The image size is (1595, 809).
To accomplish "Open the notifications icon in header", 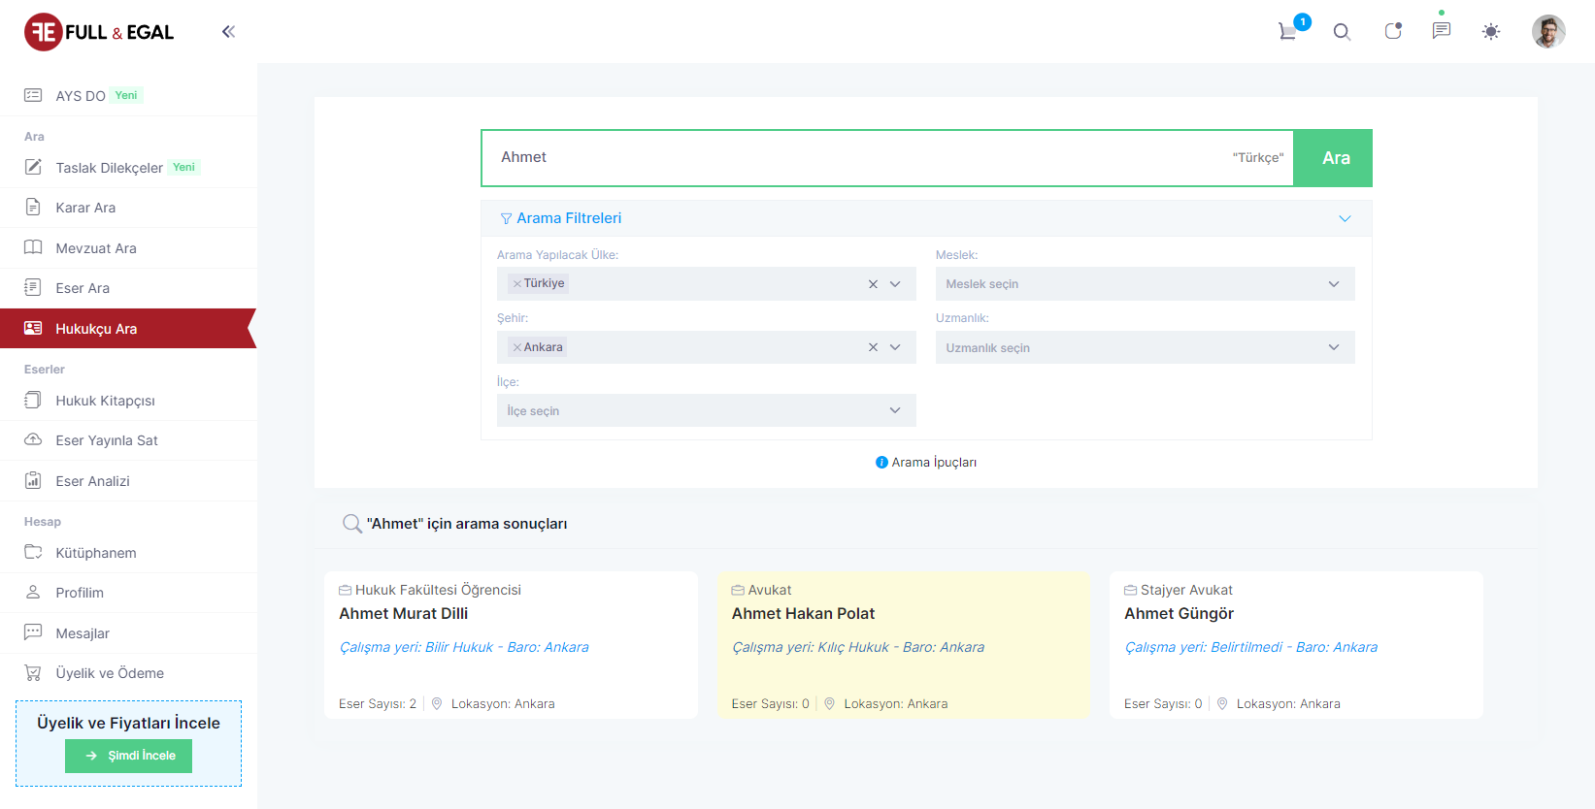I will (1392, 31).
